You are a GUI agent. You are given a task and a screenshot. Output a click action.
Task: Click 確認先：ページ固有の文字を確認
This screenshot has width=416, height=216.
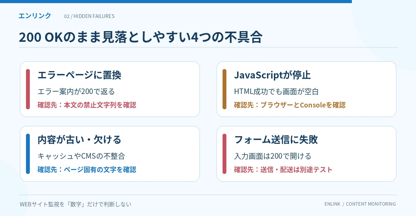87,169
